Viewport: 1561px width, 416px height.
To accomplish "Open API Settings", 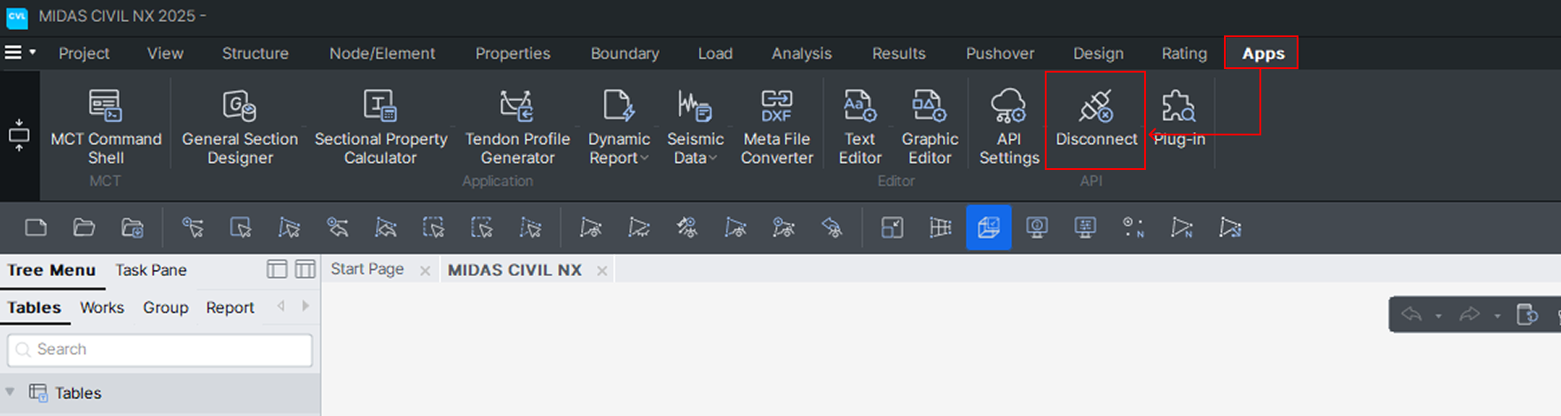I will (1008, 127).
